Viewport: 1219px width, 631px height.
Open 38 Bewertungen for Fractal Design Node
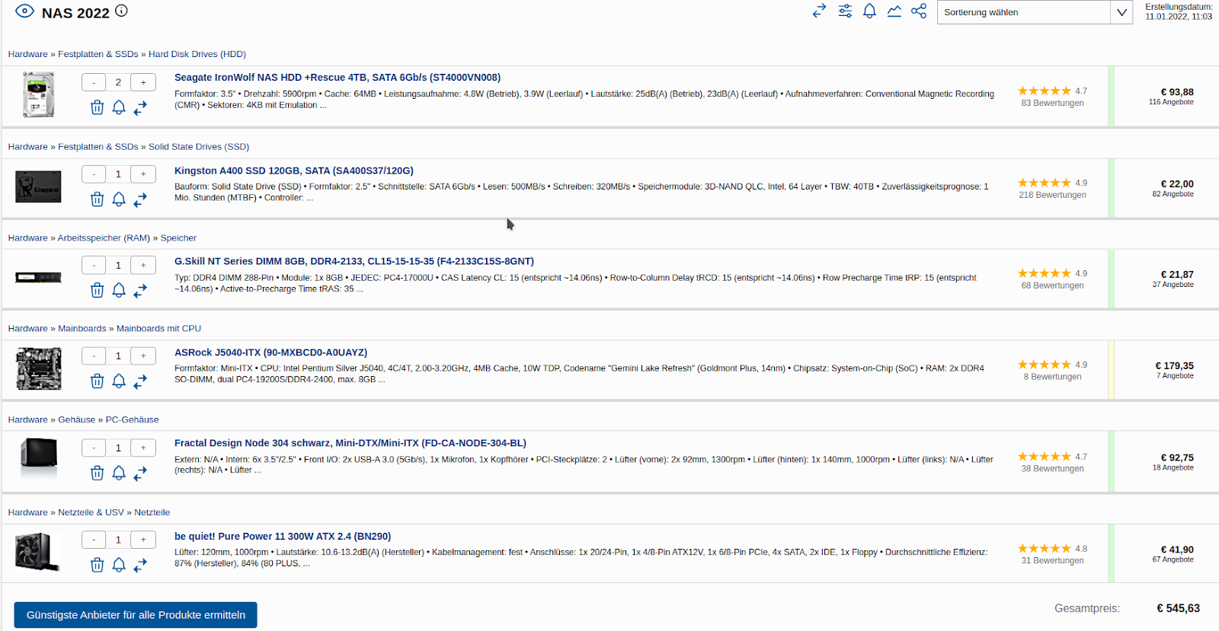[1052, 469]
